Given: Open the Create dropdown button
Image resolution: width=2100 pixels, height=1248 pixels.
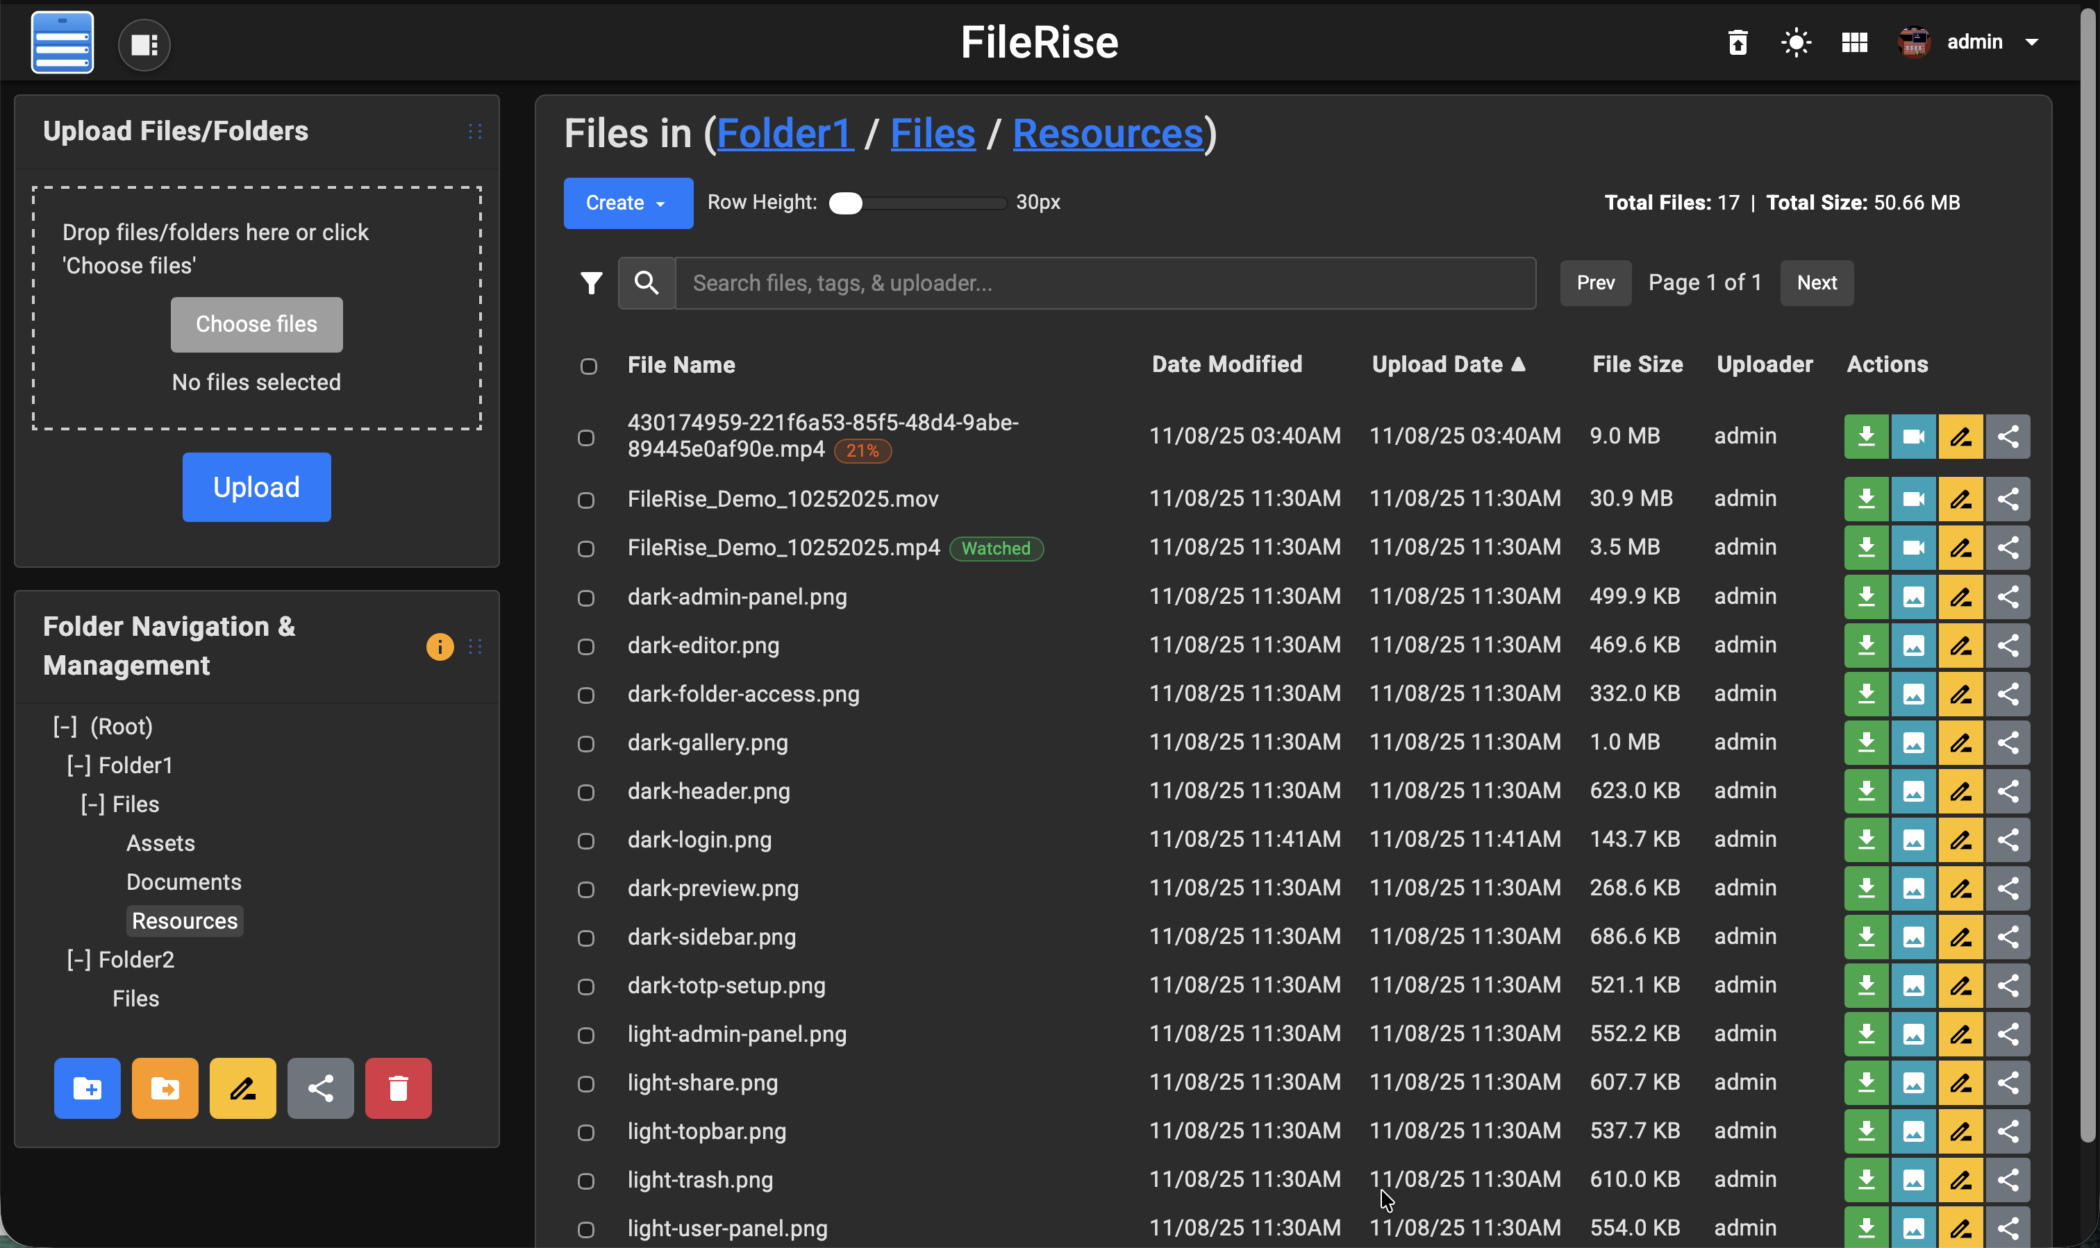Looking at the screenshot, I should click(628, 203).
